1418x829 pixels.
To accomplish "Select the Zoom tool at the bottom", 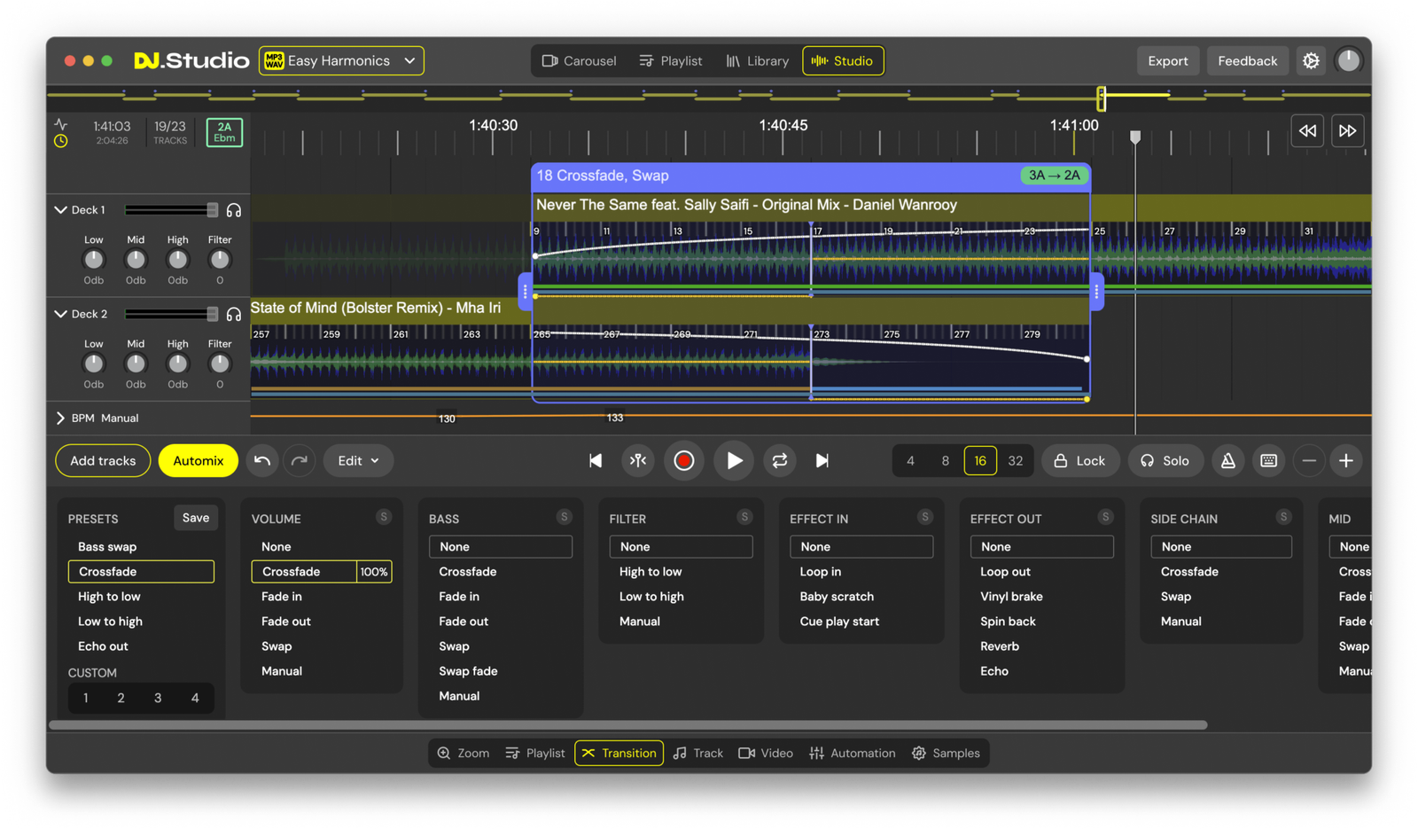I will click(462, 753).
